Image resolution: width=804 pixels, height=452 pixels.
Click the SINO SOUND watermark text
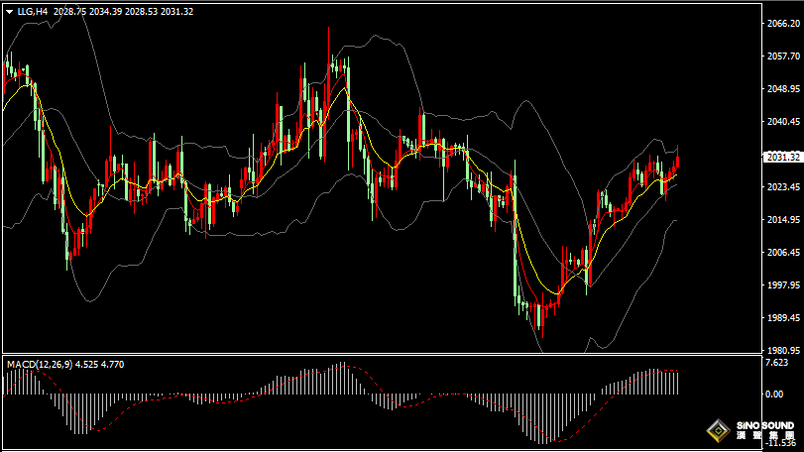pos(766,426)
